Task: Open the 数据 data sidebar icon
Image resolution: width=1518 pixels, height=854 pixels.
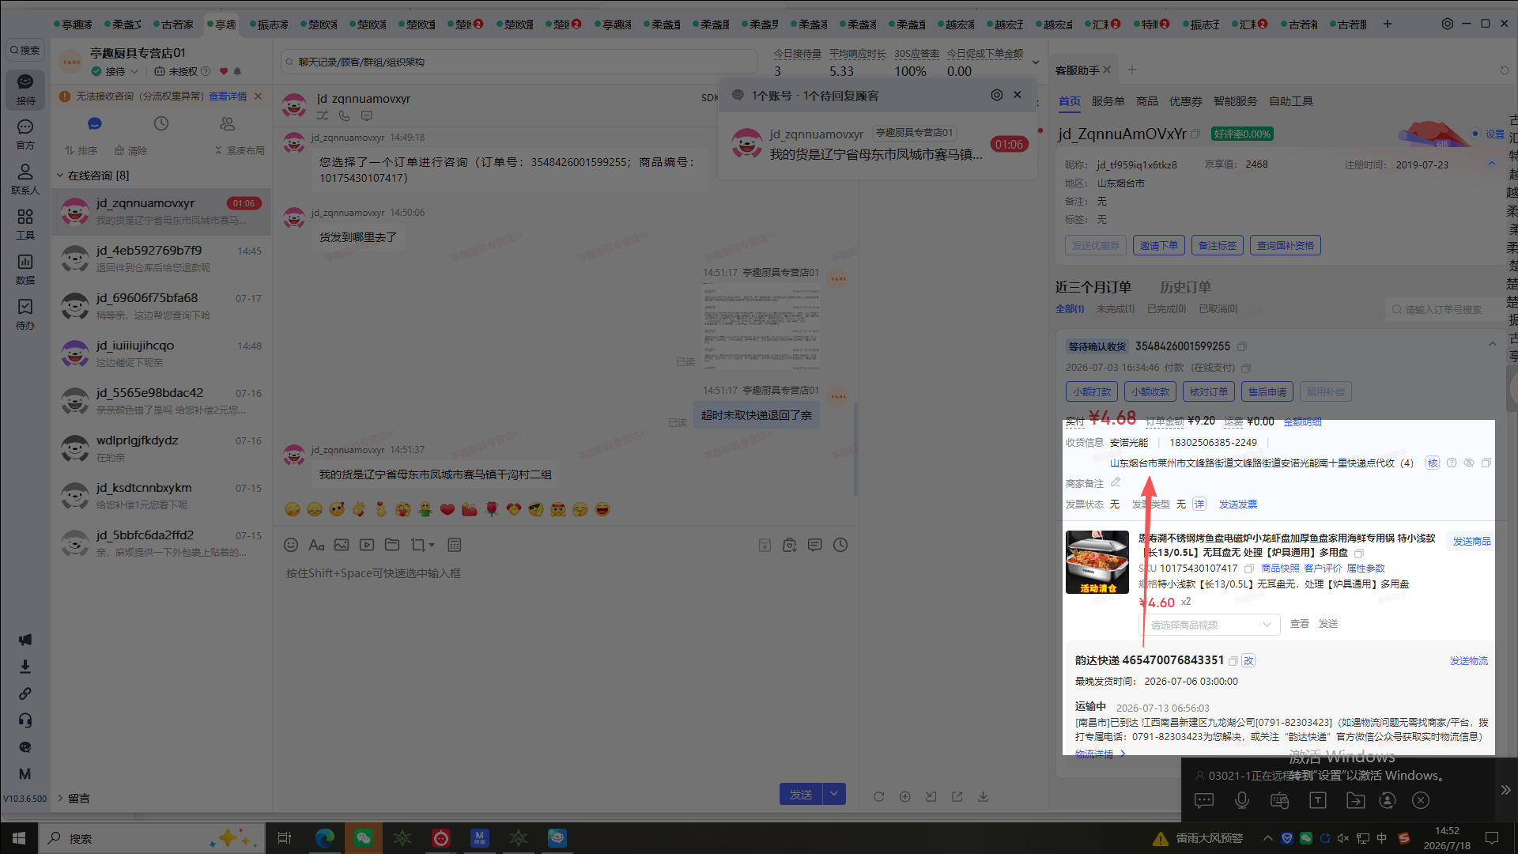Action: [x=25, y=269]
